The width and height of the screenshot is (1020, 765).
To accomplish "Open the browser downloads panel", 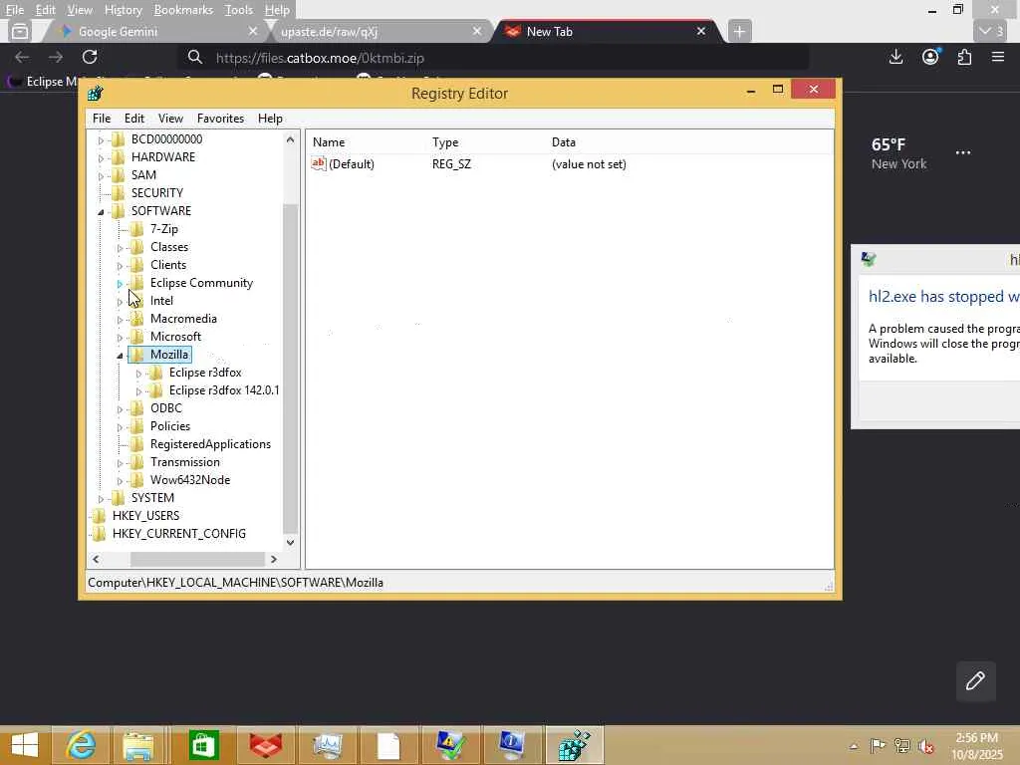I will [895, 57].
